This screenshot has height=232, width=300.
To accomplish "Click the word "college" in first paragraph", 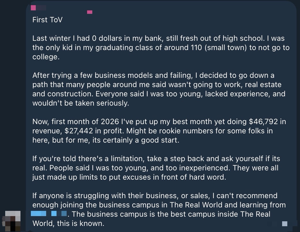I will (x=45, y=57).
